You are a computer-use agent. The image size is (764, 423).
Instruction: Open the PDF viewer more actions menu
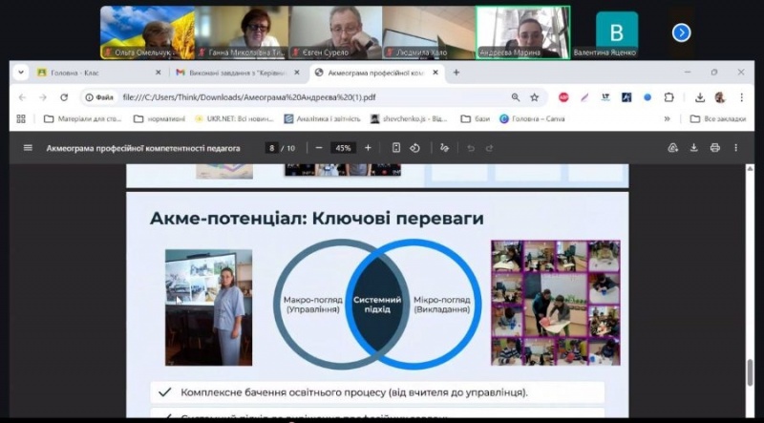[x=735, y=148]
